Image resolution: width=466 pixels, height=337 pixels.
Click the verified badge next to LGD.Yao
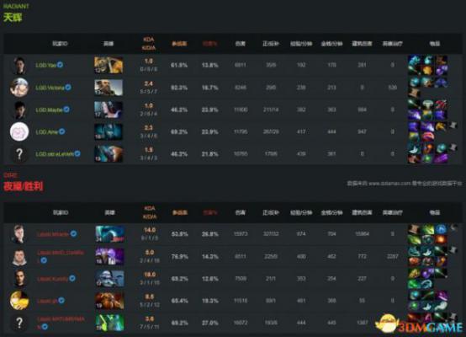(x=60, y=65)
